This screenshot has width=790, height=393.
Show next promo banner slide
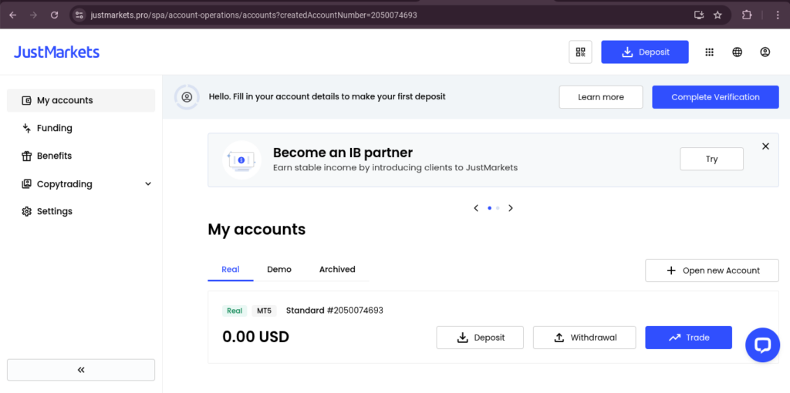pos(511,208)
